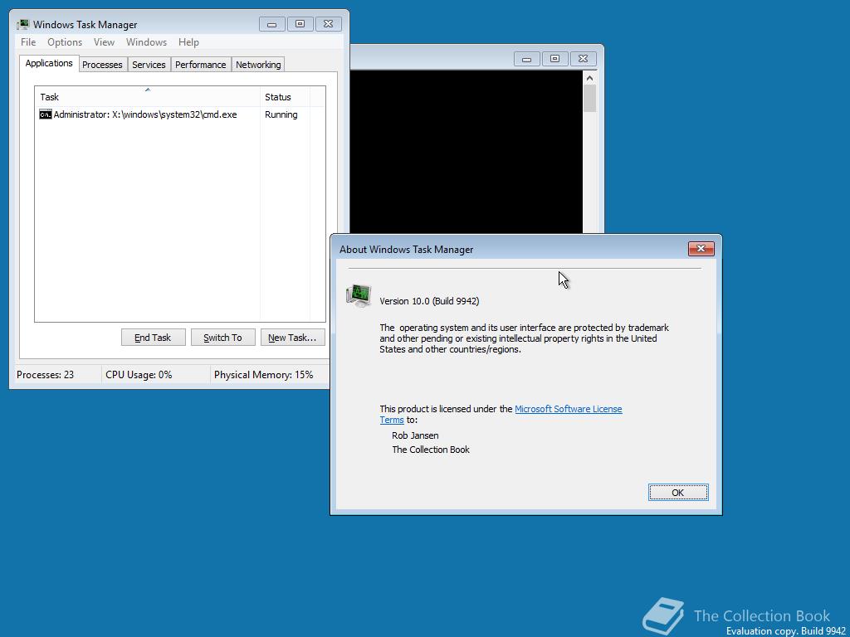Maximize the command prompt window
Image resolution: width=850 pixels, height=637 pixels.
click(554, 59)
